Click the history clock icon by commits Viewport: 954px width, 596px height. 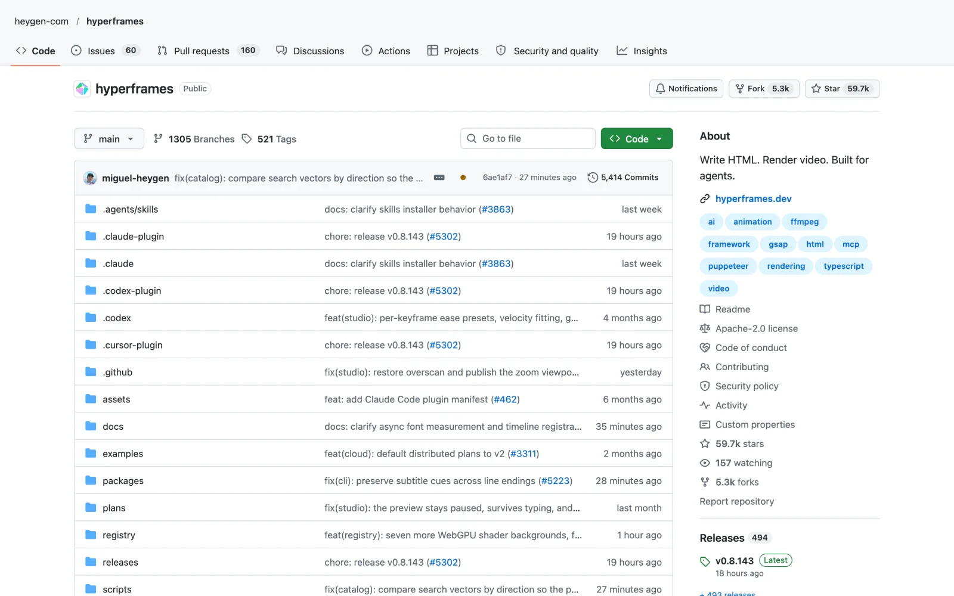(593, 178)
